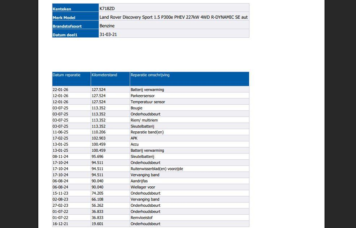Select the date 15-11-23
Screen dimensions: 356x228
[61, 193]
